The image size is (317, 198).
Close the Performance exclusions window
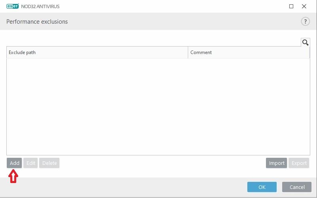point(304,6)
